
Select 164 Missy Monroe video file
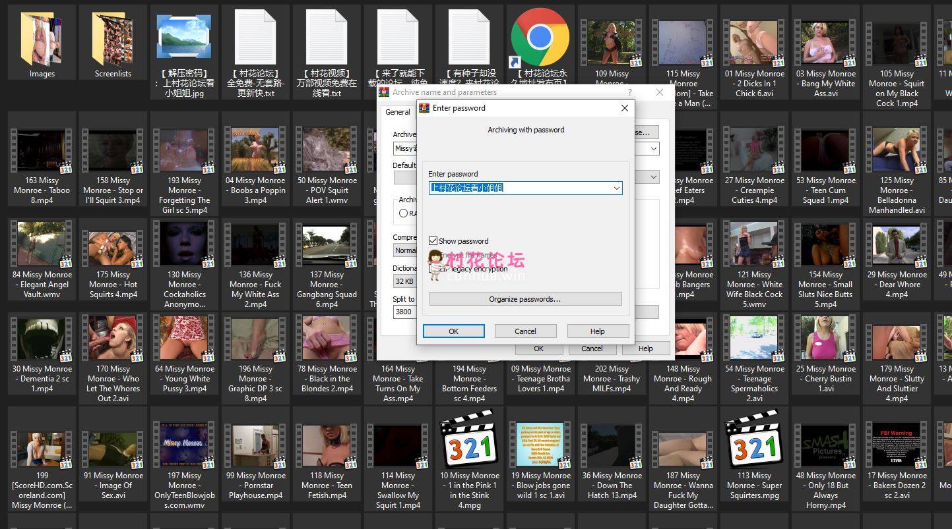(x=398, y=383)
